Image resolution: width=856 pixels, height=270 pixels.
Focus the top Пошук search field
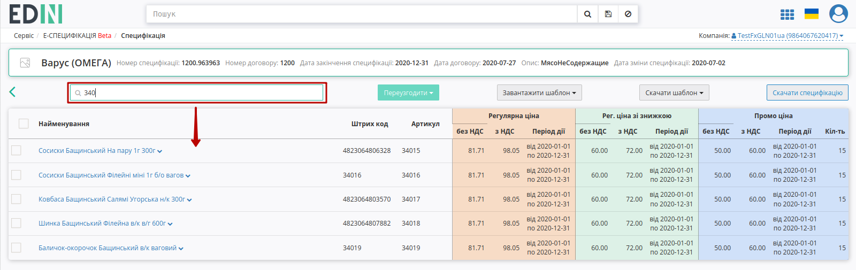[362, 14]
